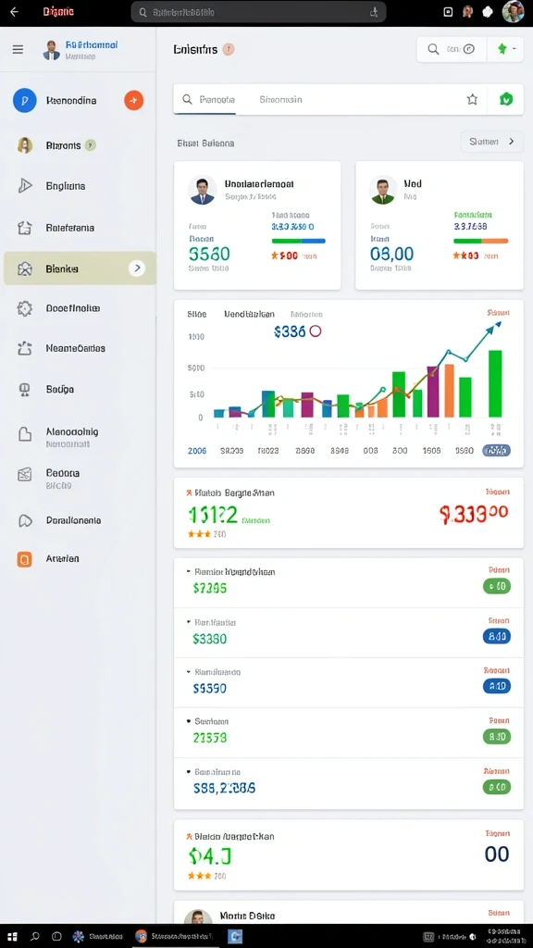Image resolution: width=533 pixels, height=948 pixels.
Task: Select the highlighted date pill below the chart
Action: point(496,451)
